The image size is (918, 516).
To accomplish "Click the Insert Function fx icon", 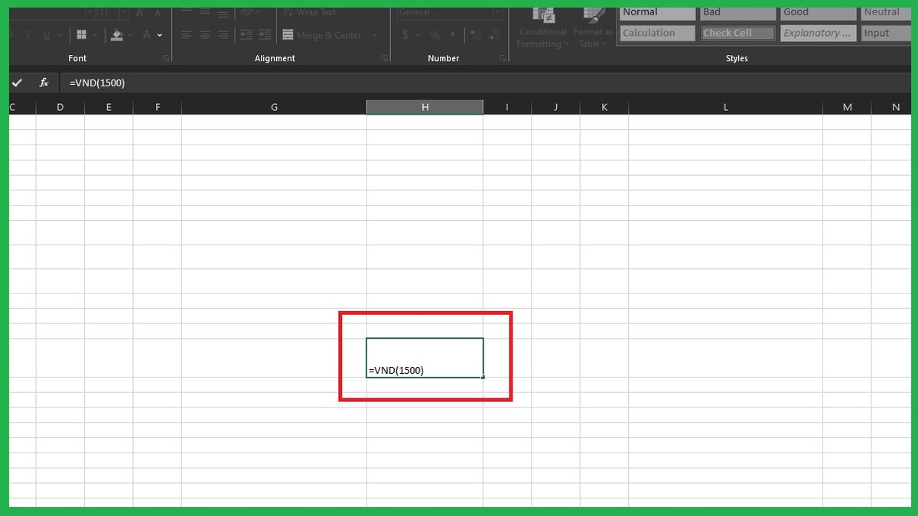I will click(x=44, y=82).
